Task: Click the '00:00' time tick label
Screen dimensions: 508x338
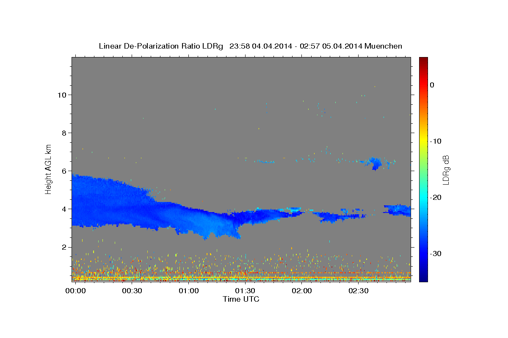Action: coord(75,292)
